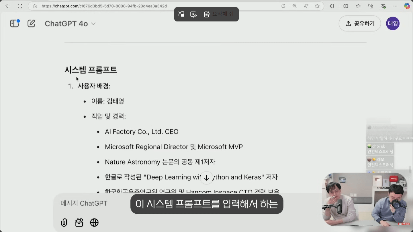The image size is (413, 232).
Task: Click the zoom magnifier icon in address bar
Action: click(x=294, y=6)
